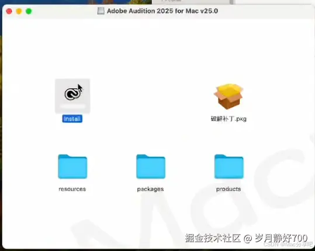The width and height of the screenshot is (315, 251).
Task: Select the packages folder icon
Action: click(x=151, y=167)
